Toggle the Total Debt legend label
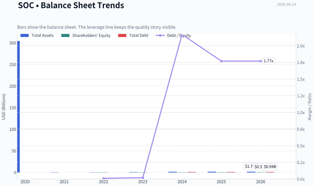This screenshot has width=314, height=186. pyautogui.click(x=139, y=35)
